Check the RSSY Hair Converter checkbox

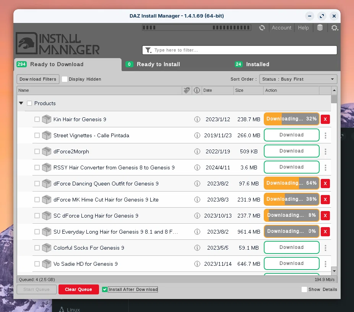pos(37,167)
